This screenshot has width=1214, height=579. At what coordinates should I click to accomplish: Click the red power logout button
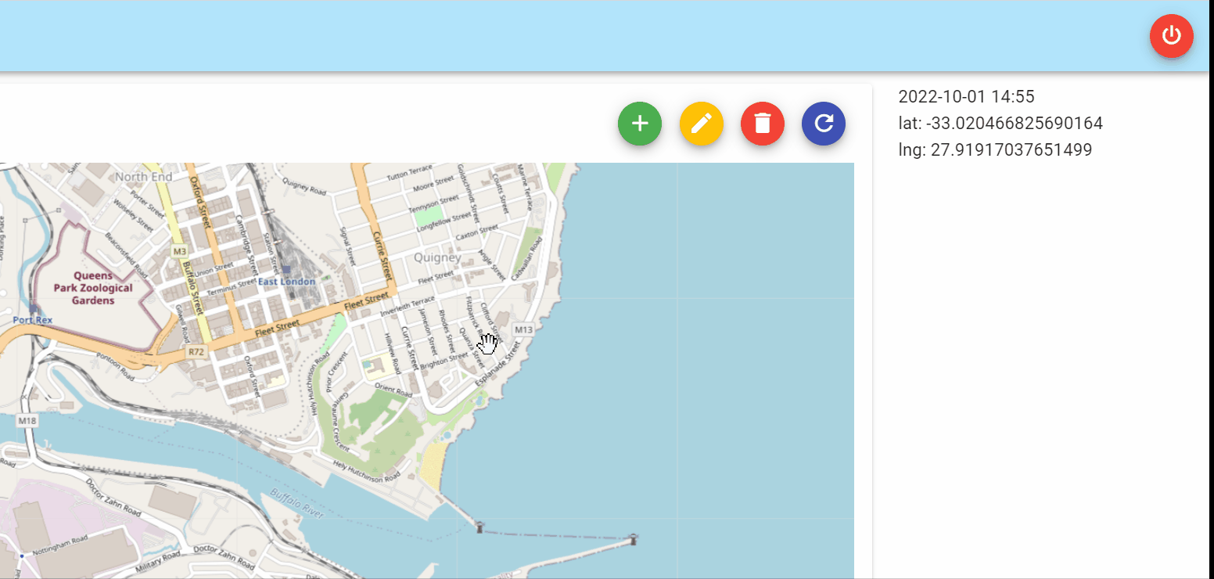[x=1171, y=36]
